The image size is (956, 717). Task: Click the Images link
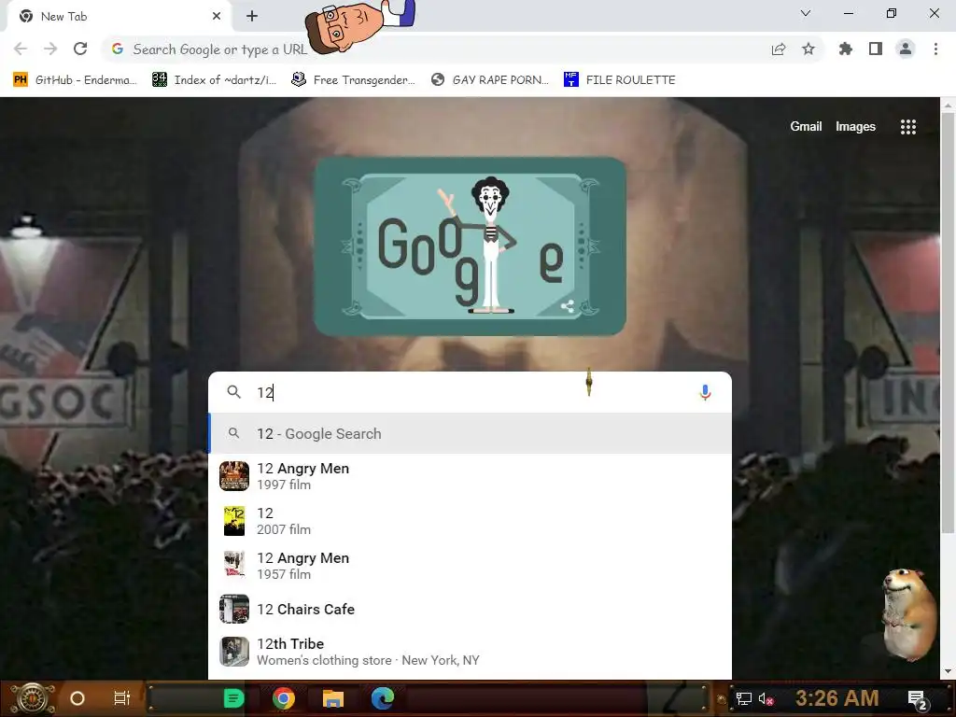click(x=855, y=126)
